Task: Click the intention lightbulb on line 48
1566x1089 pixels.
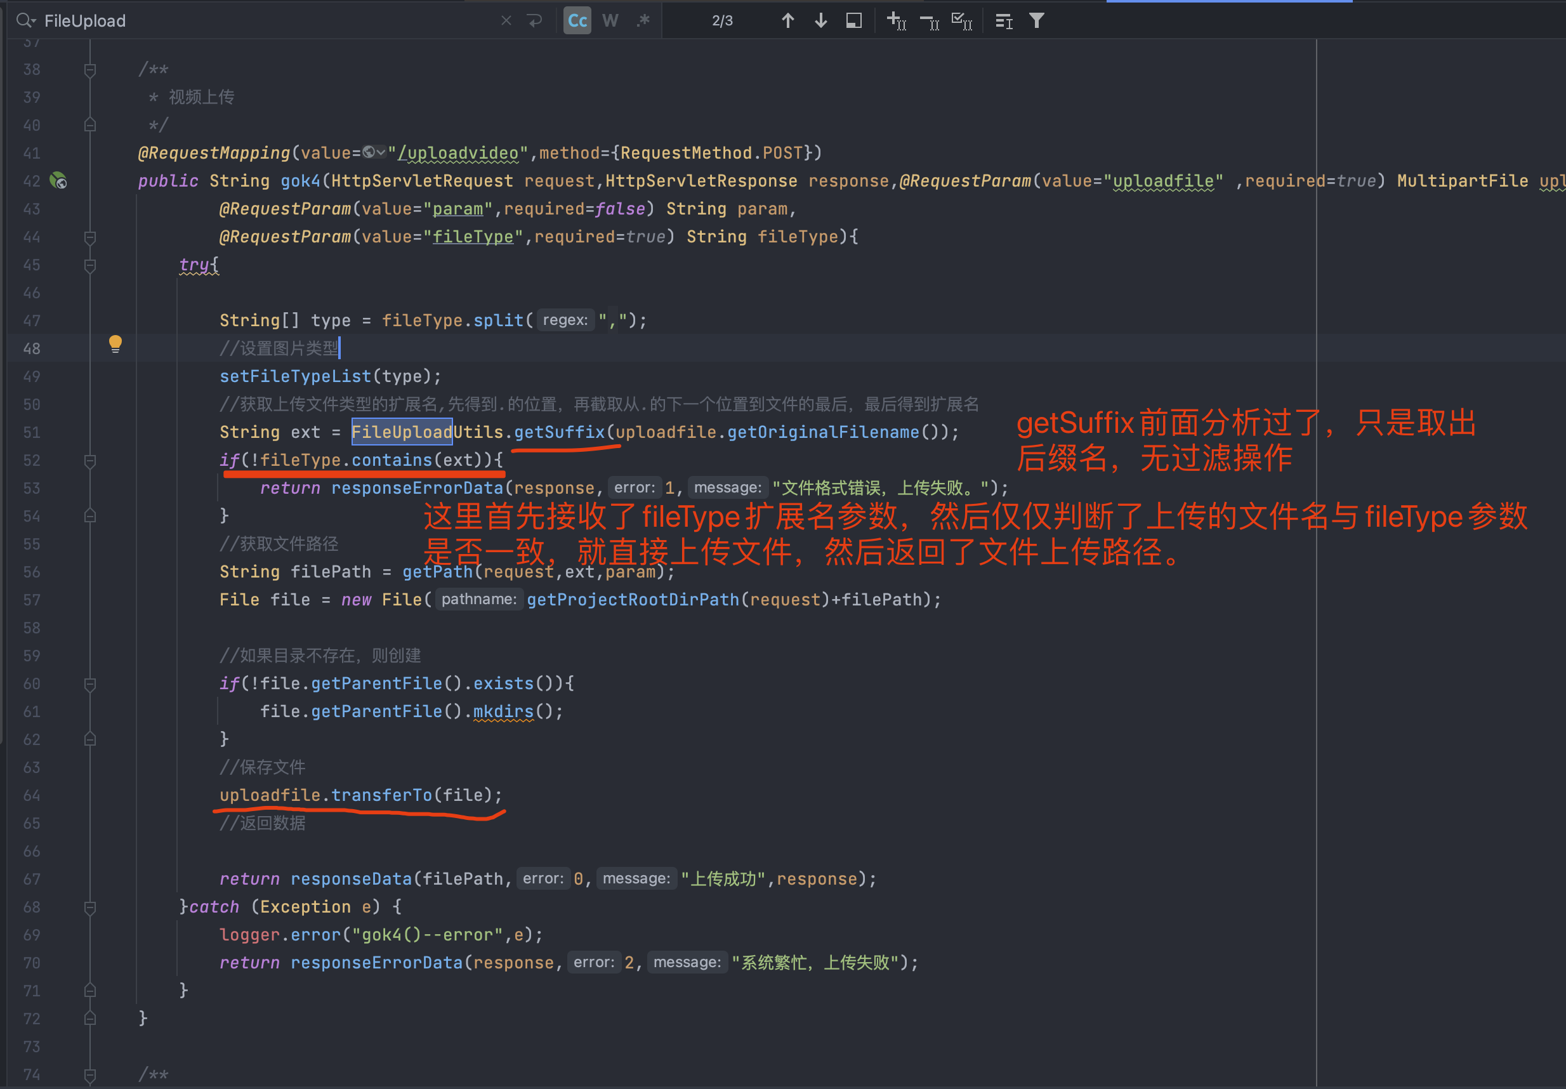Action: tap(115, 344)
